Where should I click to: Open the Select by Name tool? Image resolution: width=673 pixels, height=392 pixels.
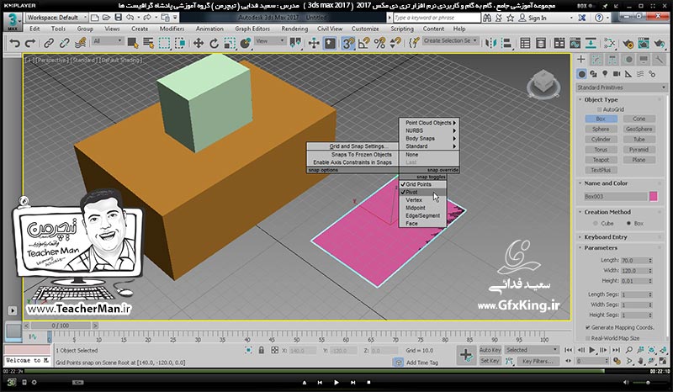(x=149, y=43)
